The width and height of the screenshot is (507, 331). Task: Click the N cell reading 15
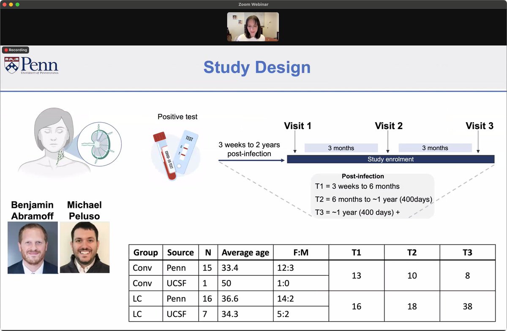[208, 268]
